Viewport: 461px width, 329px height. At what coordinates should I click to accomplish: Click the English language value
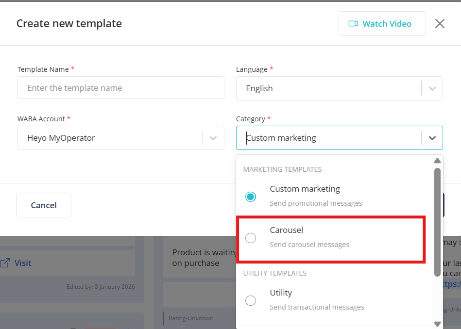(x=259, y=88)
